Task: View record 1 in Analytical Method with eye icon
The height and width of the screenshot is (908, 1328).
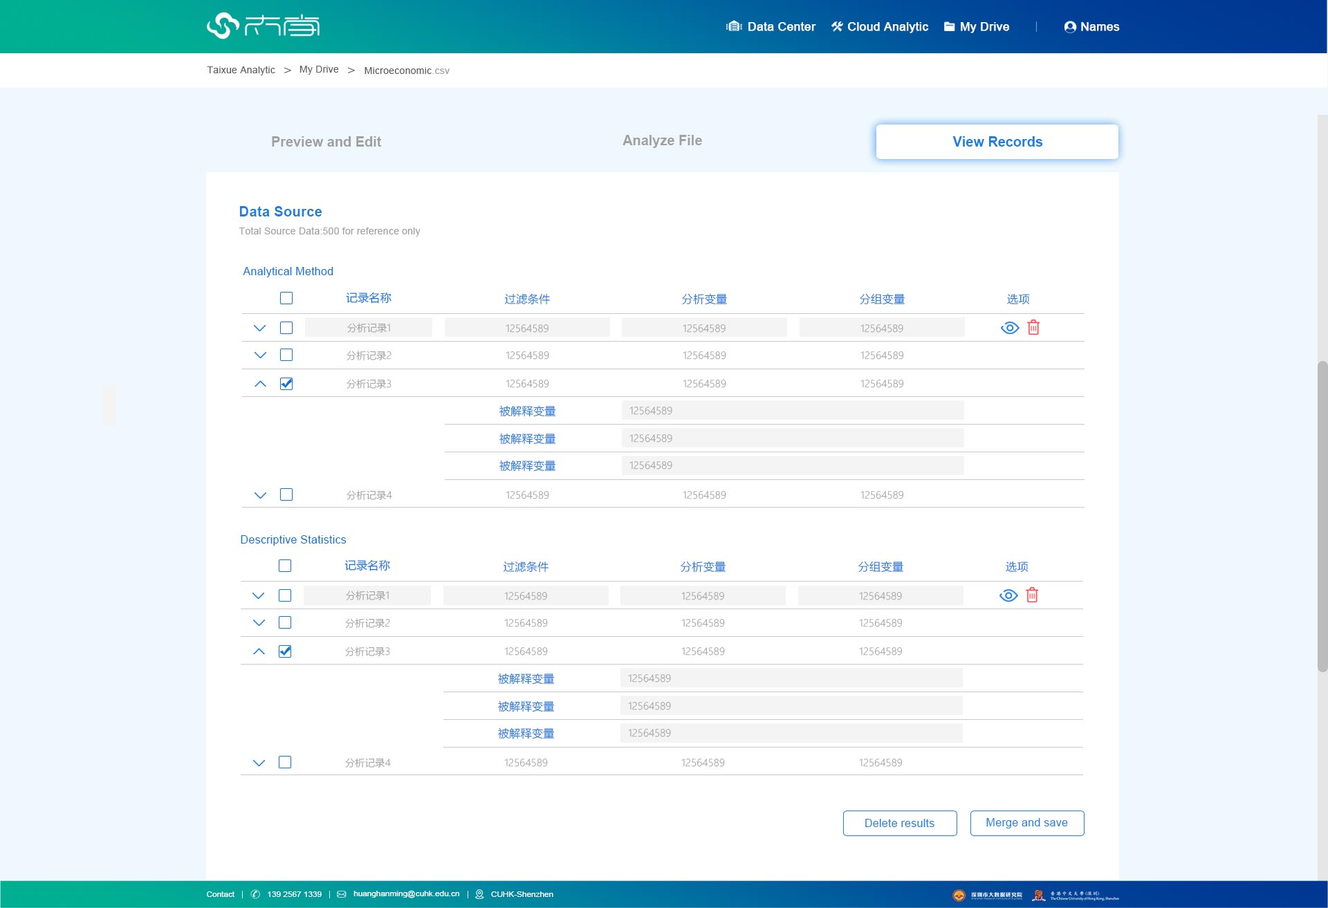Action: pyautogui.click(x=1010, y=328)
